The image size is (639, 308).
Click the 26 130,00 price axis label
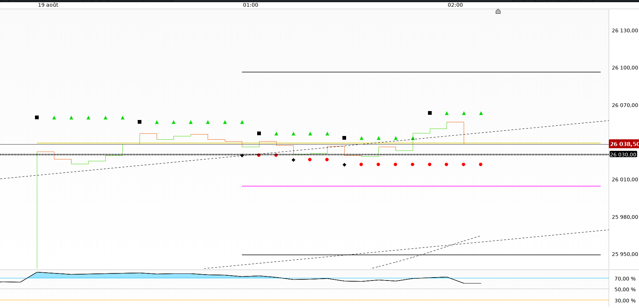pyautogui.click(x=625, y=30)
